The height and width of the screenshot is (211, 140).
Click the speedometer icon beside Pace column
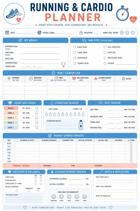click(x=56, y=78)
